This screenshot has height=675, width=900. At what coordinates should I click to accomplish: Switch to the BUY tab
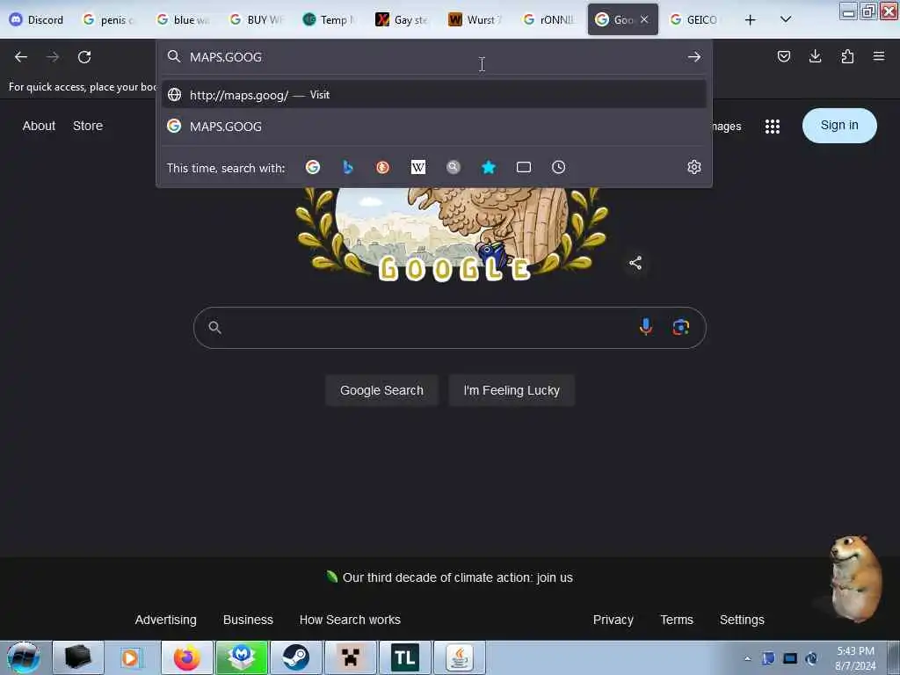tap(256, 20)
